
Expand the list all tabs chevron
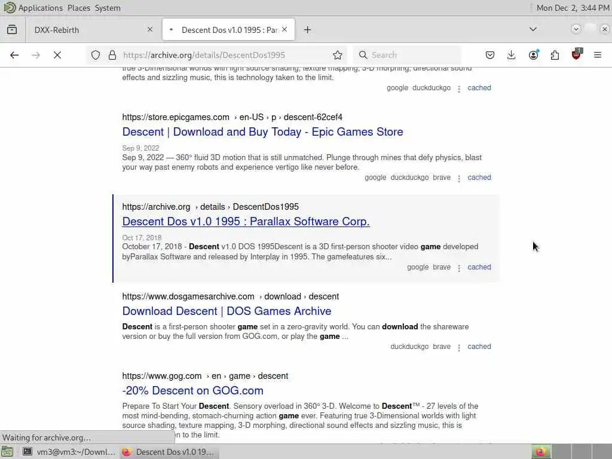(533, 29)
